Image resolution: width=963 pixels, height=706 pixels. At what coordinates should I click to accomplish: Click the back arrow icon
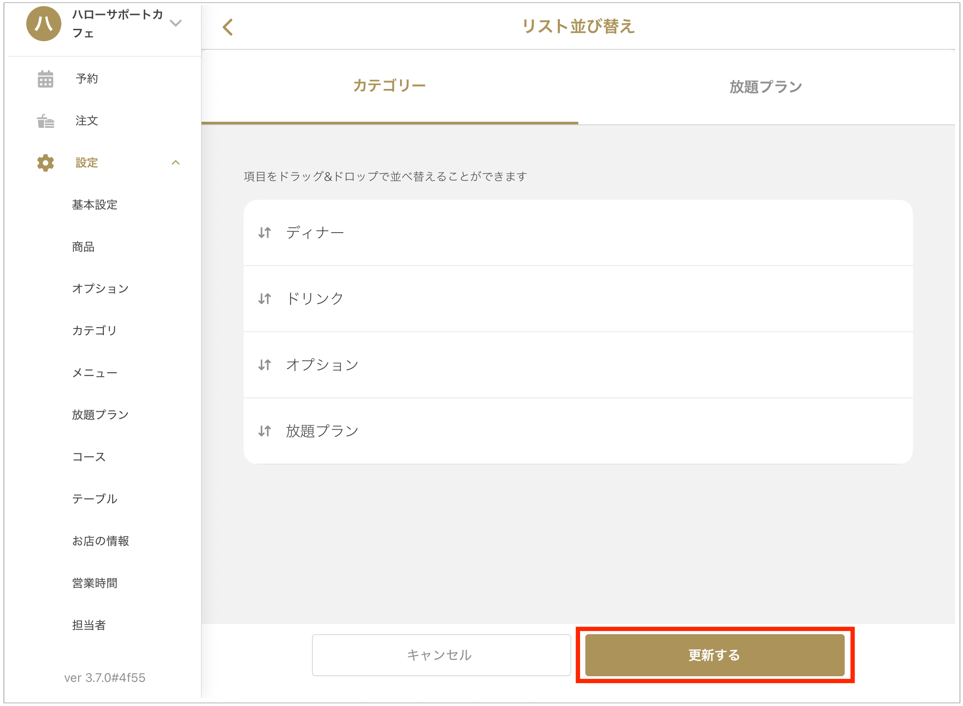click(x=228, y=27)
